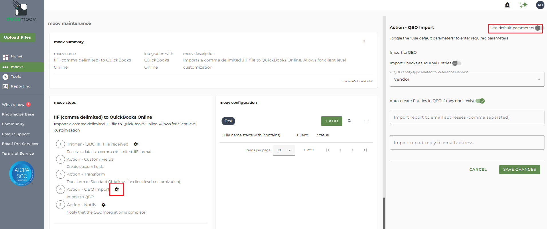Open the notifications bell
Image resolution: width=547 pixels, height=229 pixels.
tap(507, 5)
